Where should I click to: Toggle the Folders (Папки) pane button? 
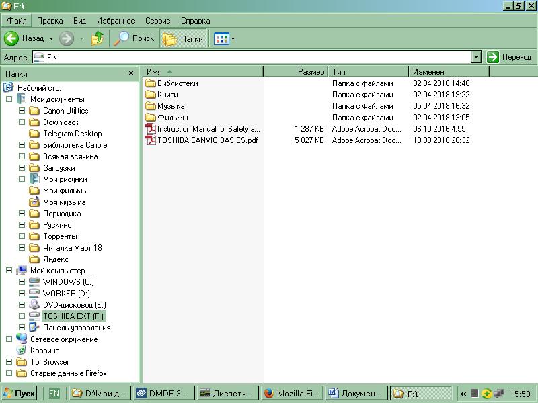pos(184,38)
